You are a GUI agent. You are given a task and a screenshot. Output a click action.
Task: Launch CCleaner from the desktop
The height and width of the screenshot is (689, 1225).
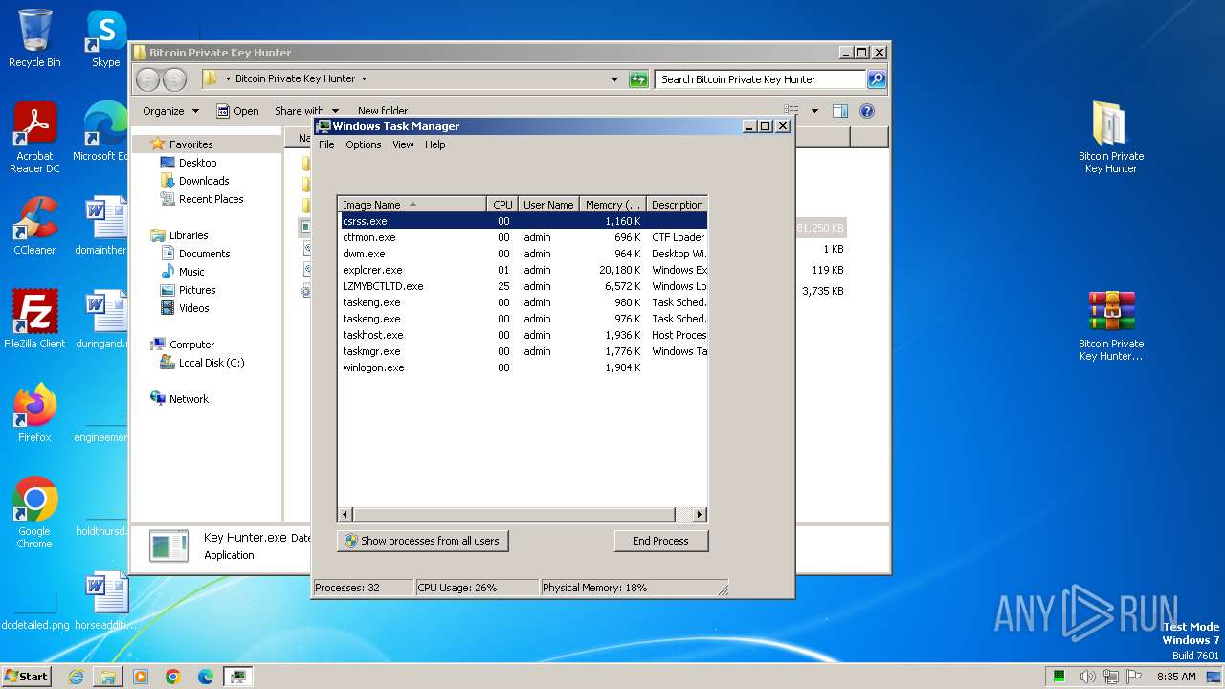tap(34, 226)
